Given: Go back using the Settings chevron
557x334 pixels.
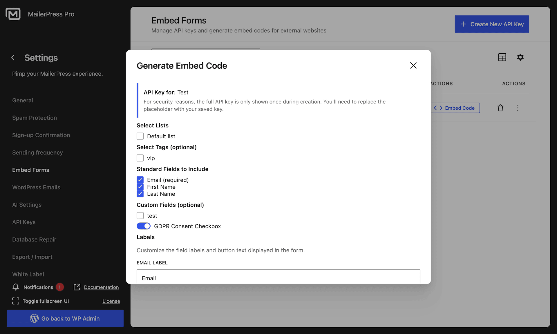Looking at the screenshot, I should [x=13, y=58].
